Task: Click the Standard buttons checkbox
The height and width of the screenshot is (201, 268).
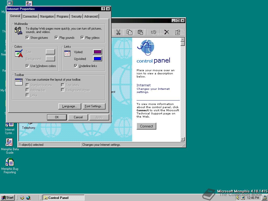Action: [27, 85]
